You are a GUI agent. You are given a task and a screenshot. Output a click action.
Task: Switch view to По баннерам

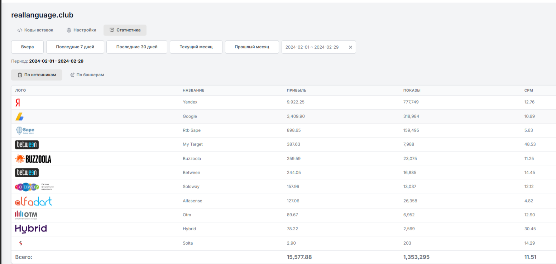point(87,75)
